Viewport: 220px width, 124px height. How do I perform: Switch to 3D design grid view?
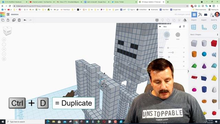click(194, 14)
